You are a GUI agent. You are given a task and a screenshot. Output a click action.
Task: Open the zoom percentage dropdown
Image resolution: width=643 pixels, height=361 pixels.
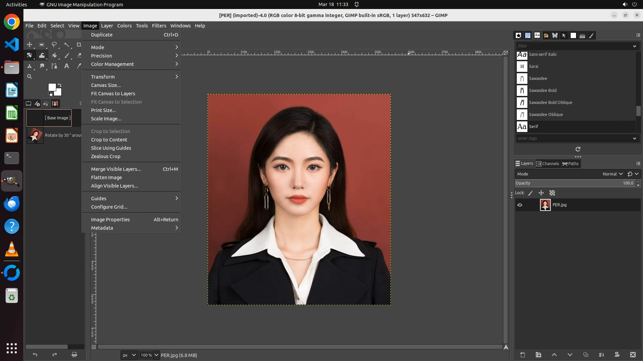[156, 355]
